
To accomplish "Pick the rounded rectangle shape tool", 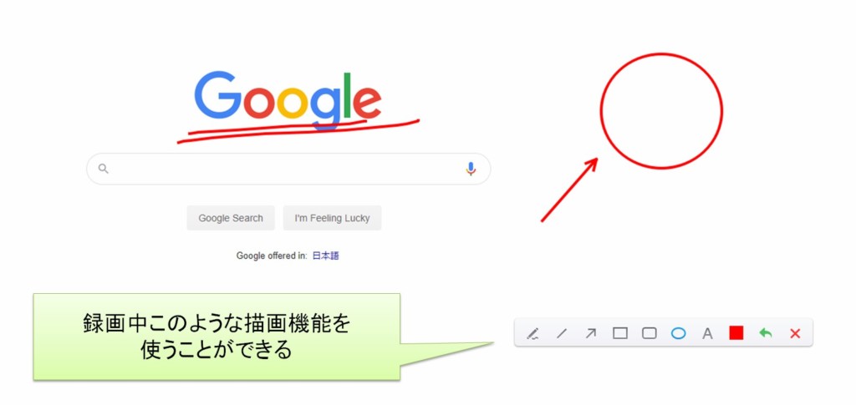I will pos(649,333).
